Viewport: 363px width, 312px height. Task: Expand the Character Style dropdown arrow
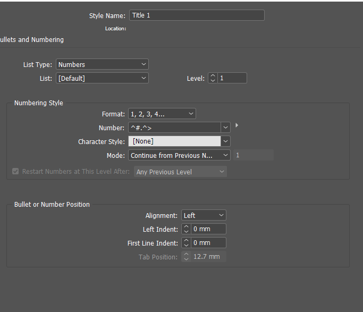[225, 141]
